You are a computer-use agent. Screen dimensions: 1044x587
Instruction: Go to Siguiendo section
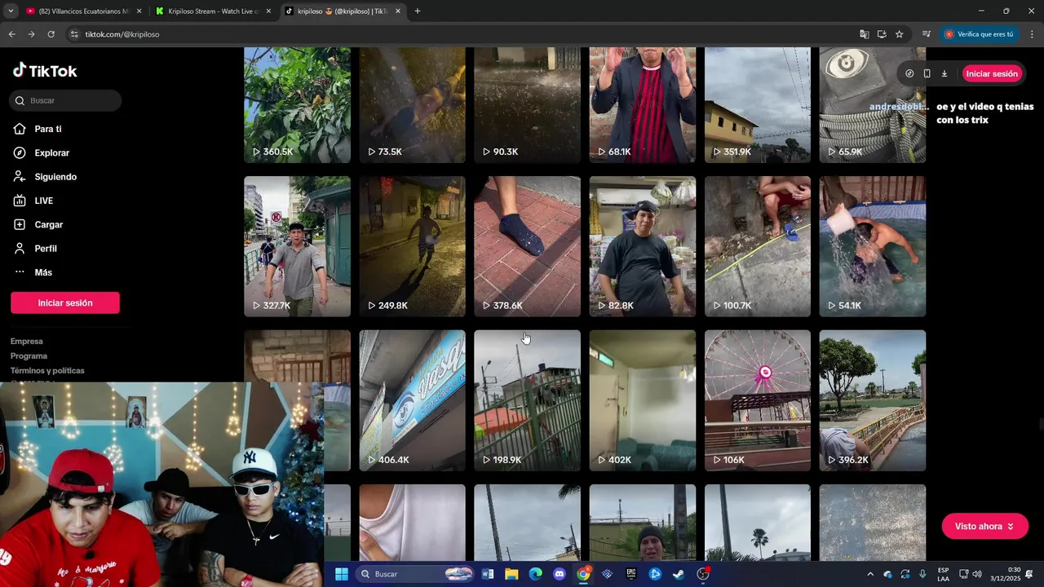(x=55, y=177)
